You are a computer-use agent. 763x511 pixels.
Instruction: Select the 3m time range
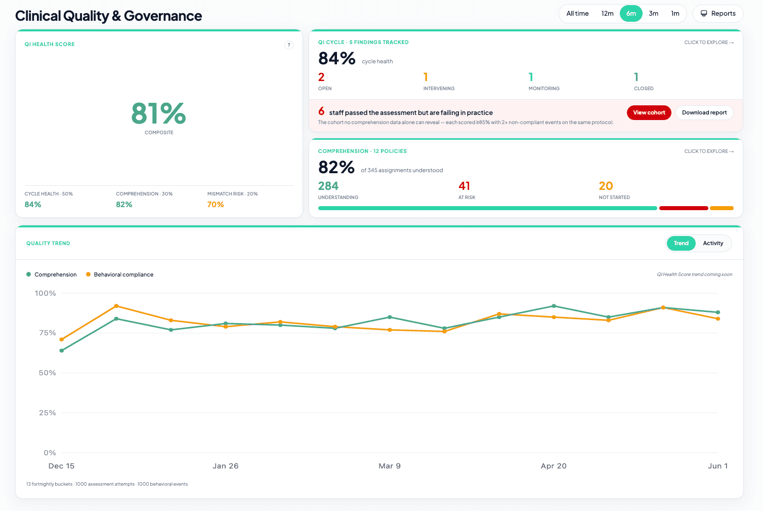(x=654, y=14)
